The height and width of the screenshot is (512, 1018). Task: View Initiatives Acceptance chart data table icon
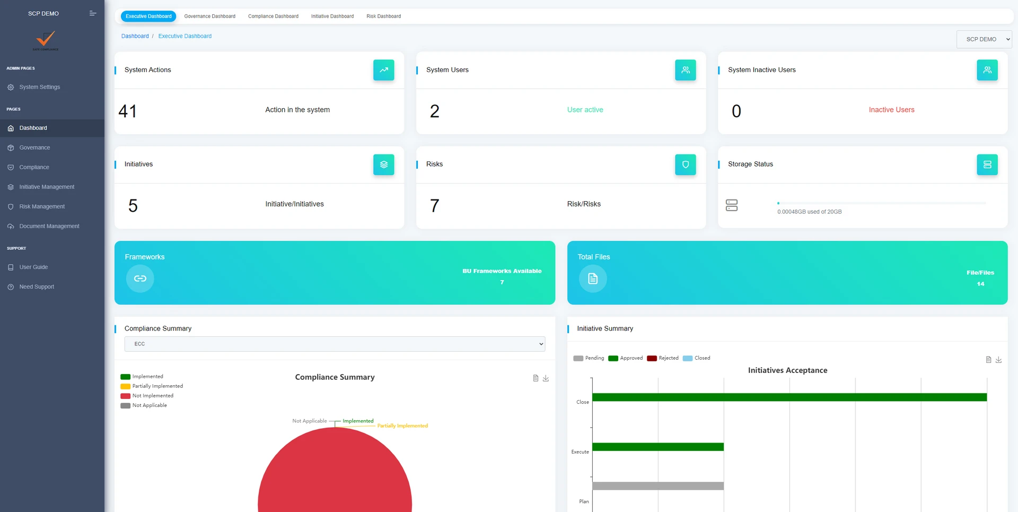point(988,360)
